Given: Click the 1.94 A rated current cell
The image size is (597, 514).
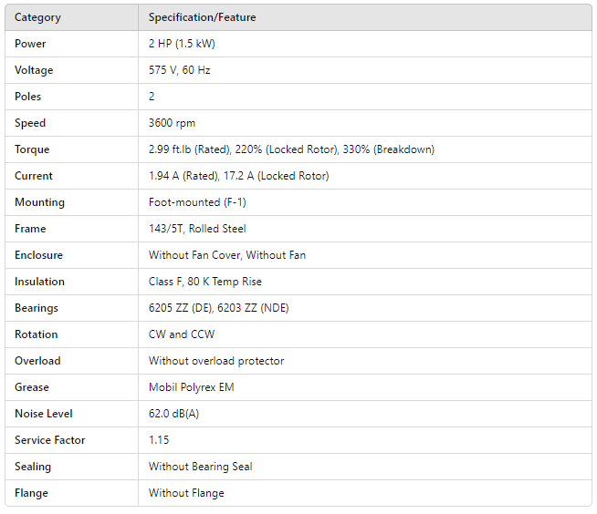Looking at the screenshot, I should coord(238,176).
